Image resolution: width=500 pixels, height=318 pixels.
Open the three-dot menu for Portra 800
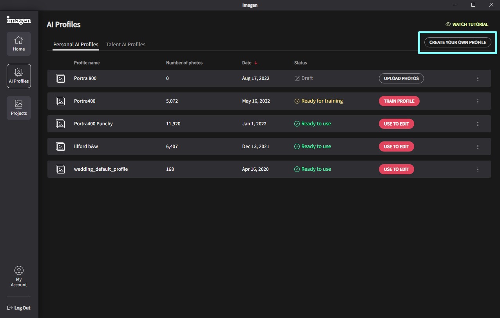(x=478, y=78)
